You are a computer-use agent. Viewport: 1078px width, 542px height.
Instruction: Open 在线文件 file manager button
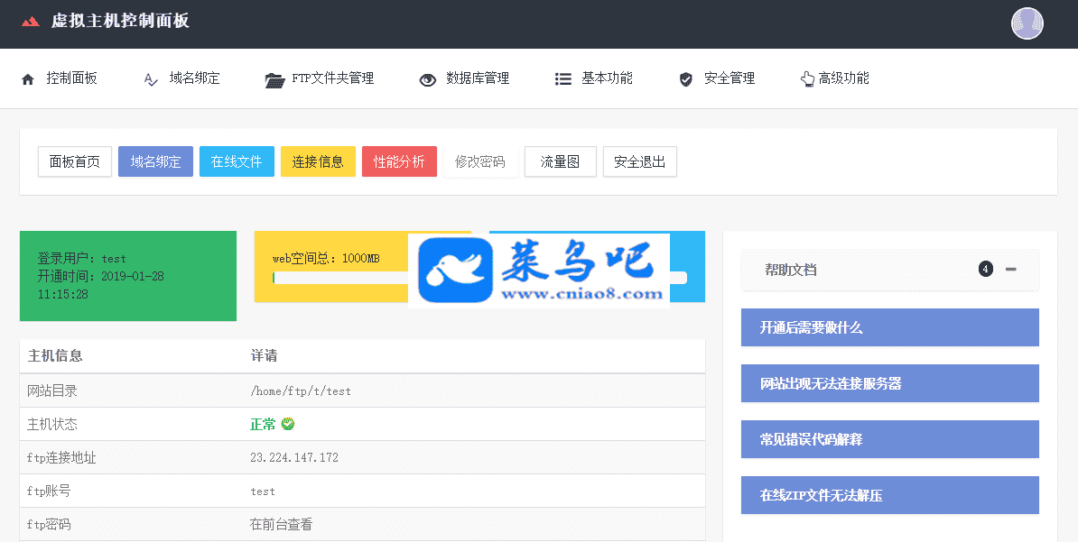pos(237,162)
